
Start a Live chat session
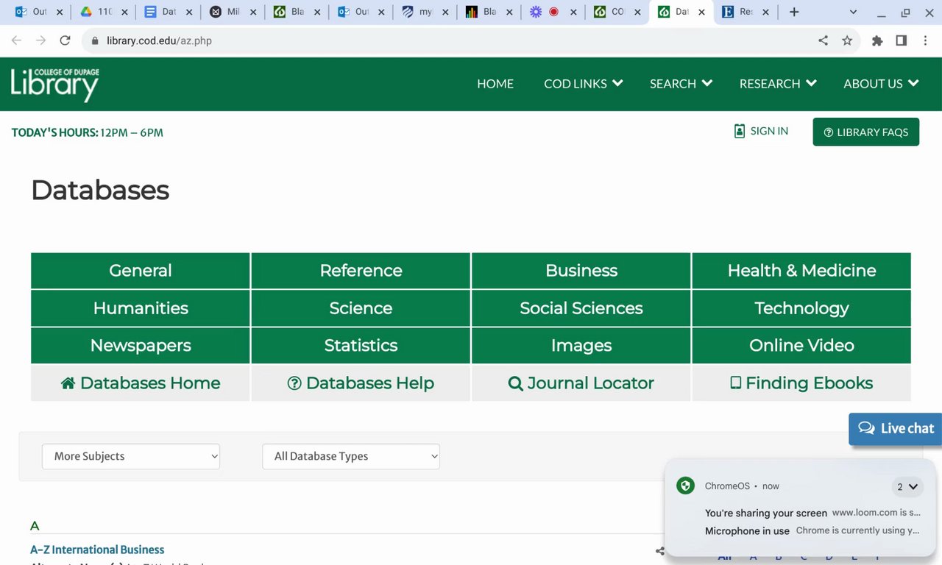click(x=896, y=428)
